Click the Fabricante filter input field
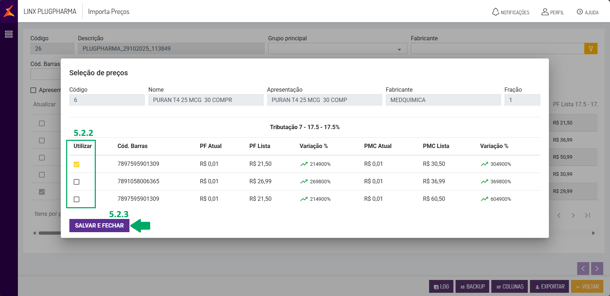 point(497,49)
